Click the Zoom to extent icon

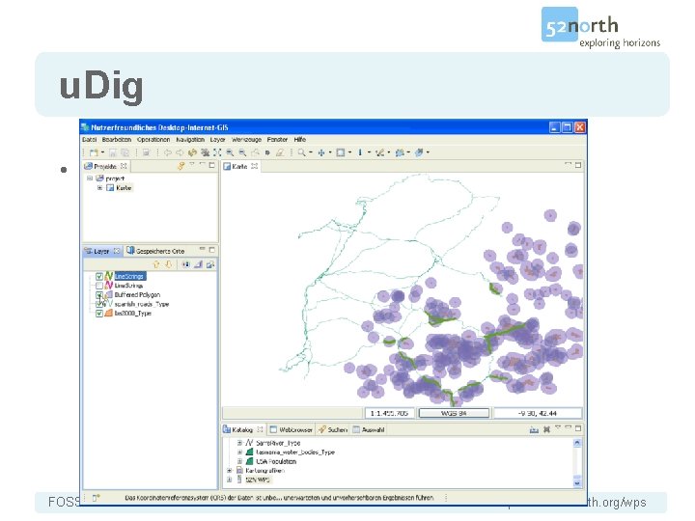(217, 152)
